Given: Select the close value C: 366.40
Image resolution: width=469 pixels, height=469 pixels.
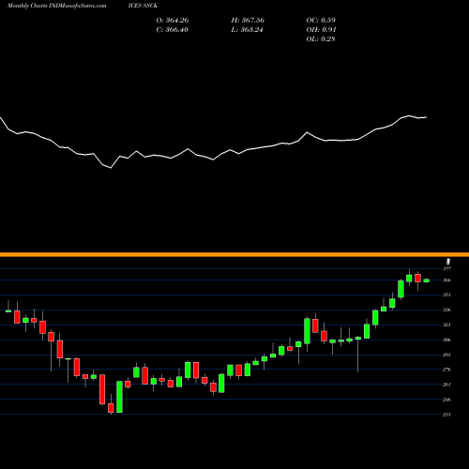Looking at the screenshot, I should 173,30.
